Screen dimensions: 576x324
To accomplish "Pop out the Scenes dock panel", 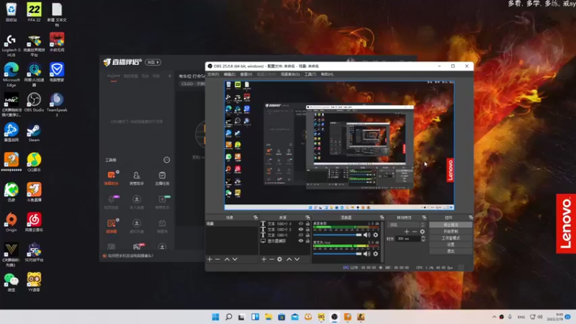I will [x=256, y=217].
